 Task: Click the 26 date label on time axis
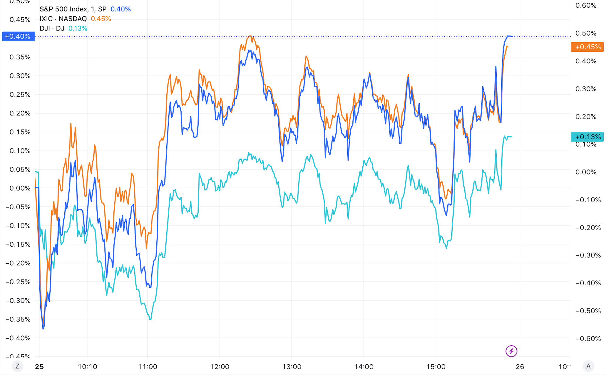tap(520, 366)
